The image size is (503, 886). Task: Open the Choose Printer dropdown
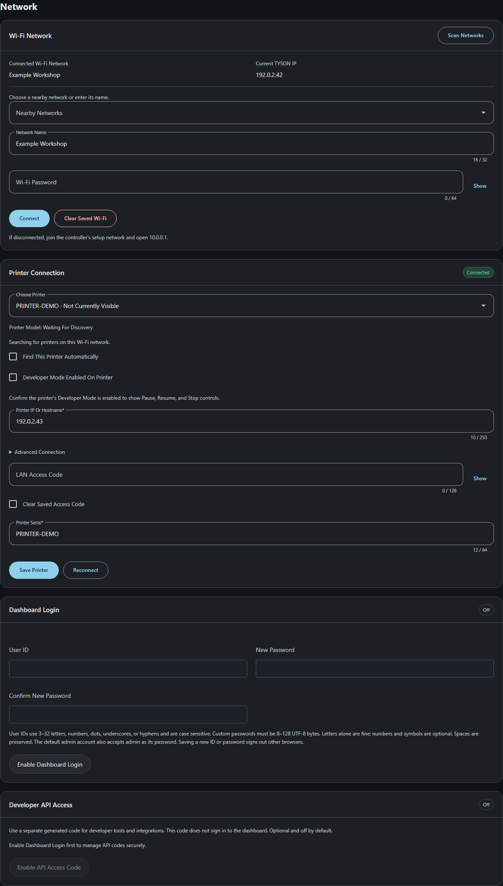point(251,306)
